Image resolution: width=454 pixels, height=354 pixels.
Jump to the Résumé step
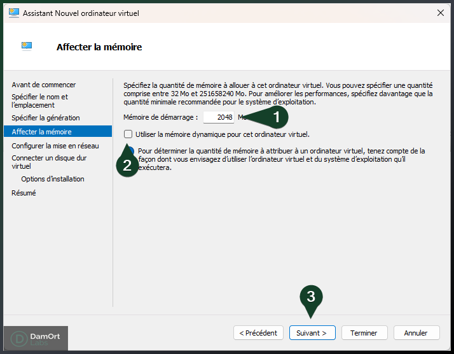point(24,193)
